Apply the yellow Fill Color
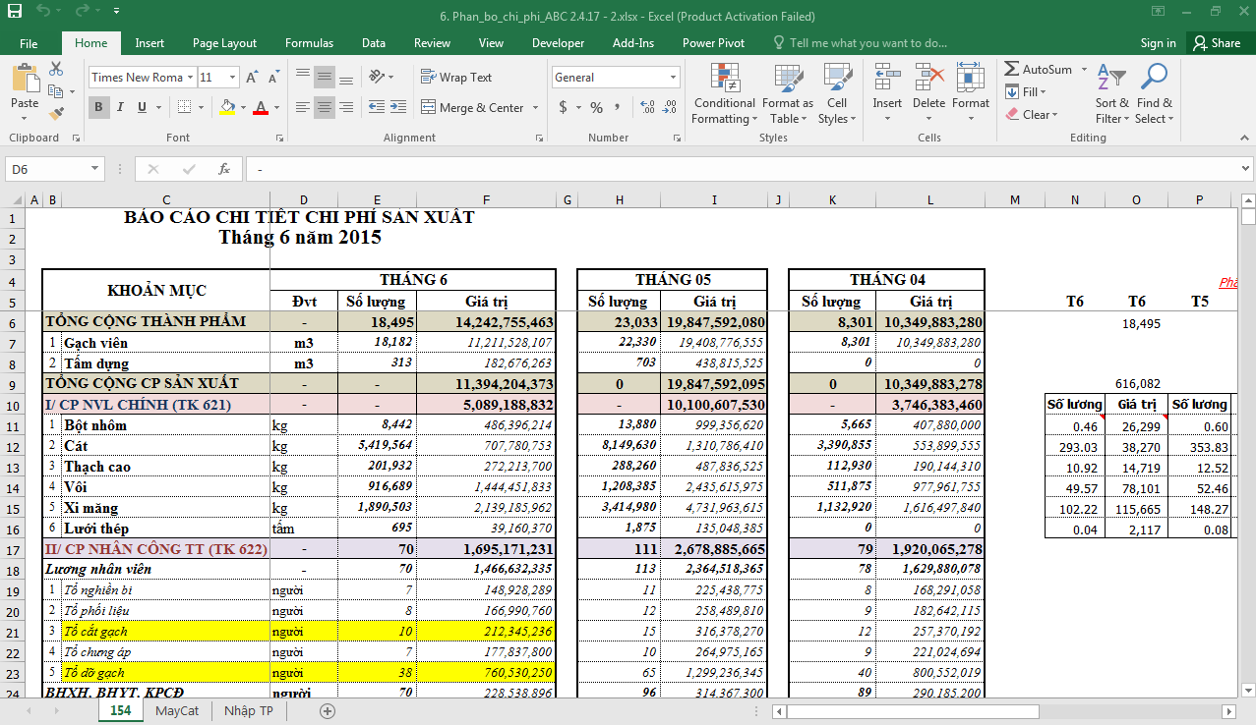The image size is (1256, 725). (x=227, y=107)
